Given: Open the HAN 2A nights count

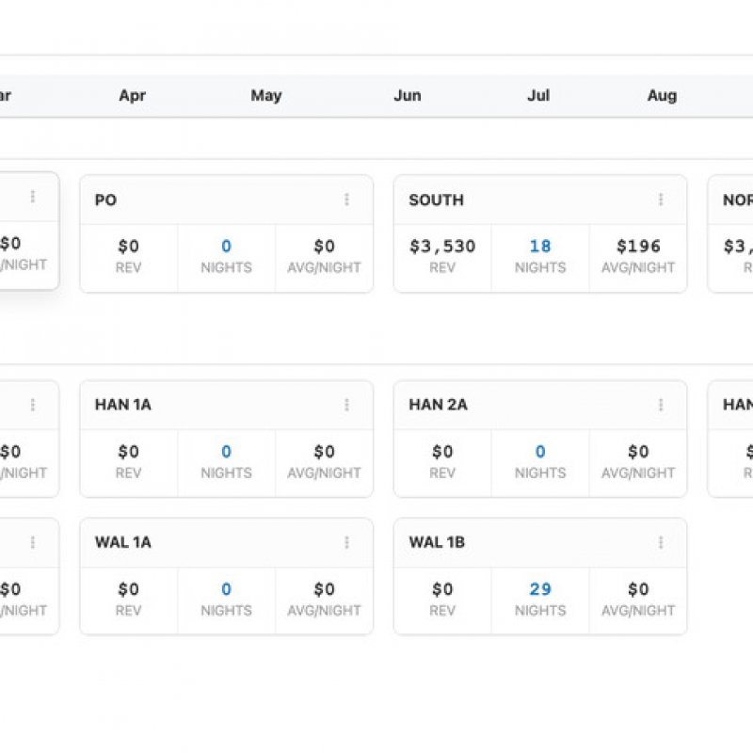Looking at the screenshot, I should (x=540, y=452).
